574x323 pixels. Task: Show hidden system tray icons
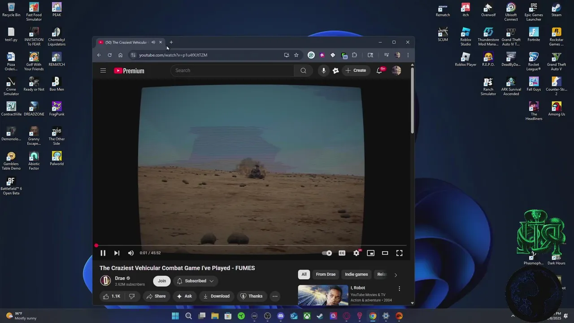coord(513,316)
